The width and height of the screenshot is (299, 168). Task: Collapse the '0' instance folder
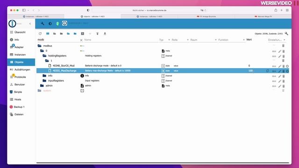click(x=42, y=51)
